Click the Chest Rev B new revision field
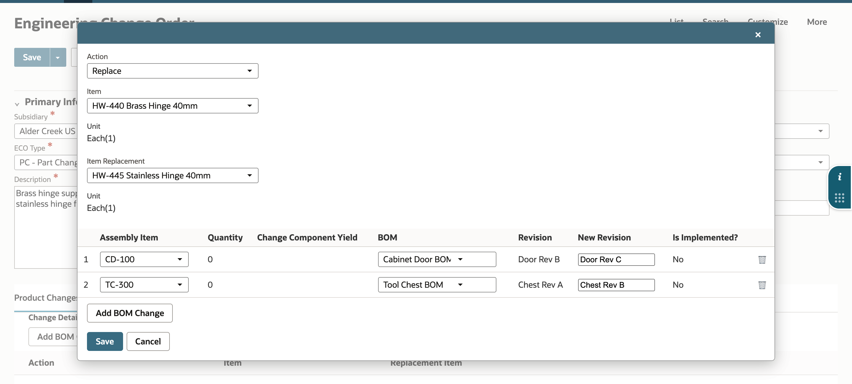 click(616, 285)
